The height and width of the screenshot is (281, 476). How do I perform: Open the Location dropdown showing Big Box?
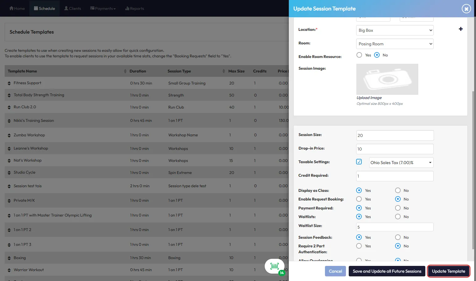[x=394, y=30]
